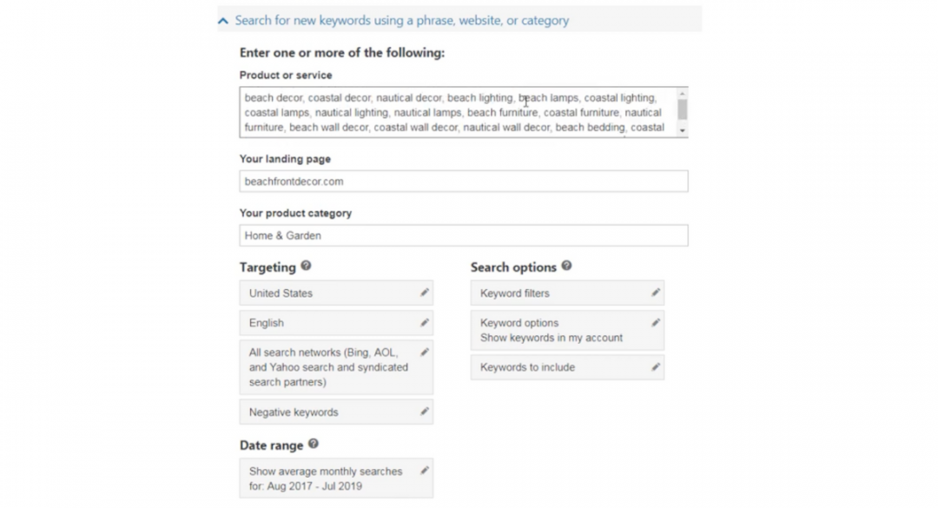Image resolution: width=938 pixels, height=508 pixels.
Task: Select the Keyword filters option box
Action: (567, 294)
